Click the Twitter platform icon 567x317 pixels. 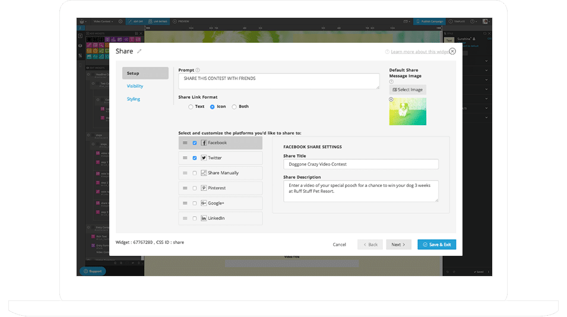pyautogui.click(x=204, y=158)
